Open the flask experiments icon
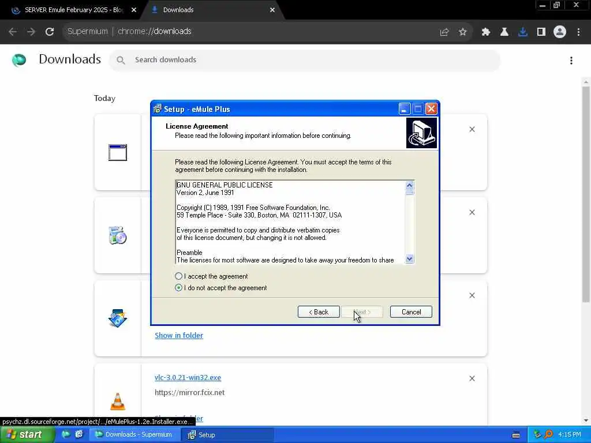This screenshot has width=591, height=443. [504, 32]
